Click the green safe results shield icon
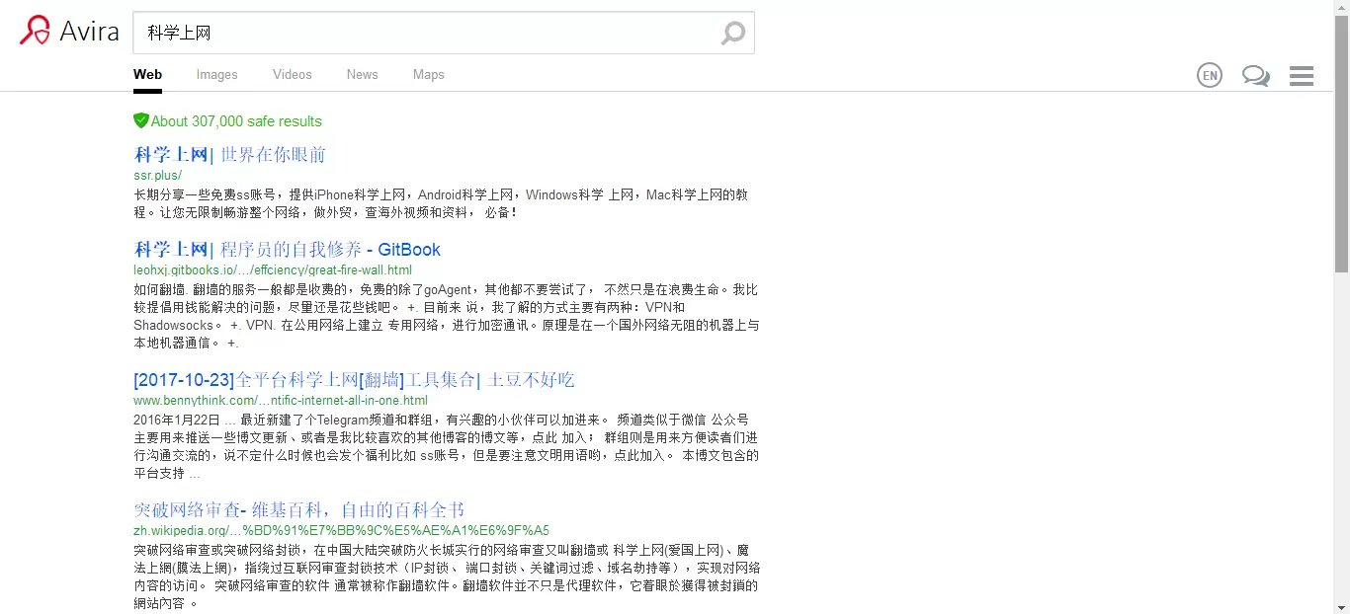 [x=141, y=120]
